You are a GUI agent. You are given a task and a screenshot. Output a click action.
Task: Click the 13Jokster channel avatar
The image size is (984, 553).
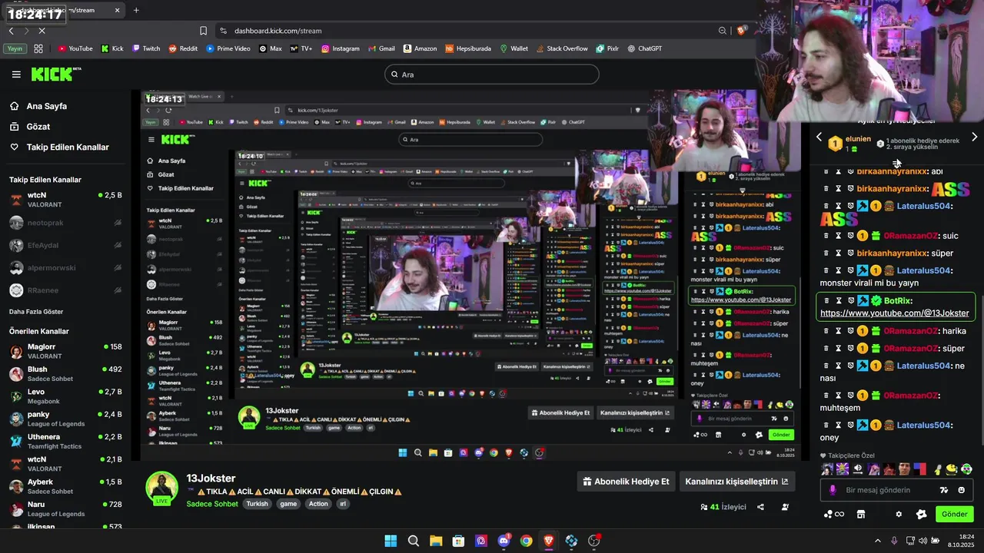pyautogui.click(x=162, y=486)
